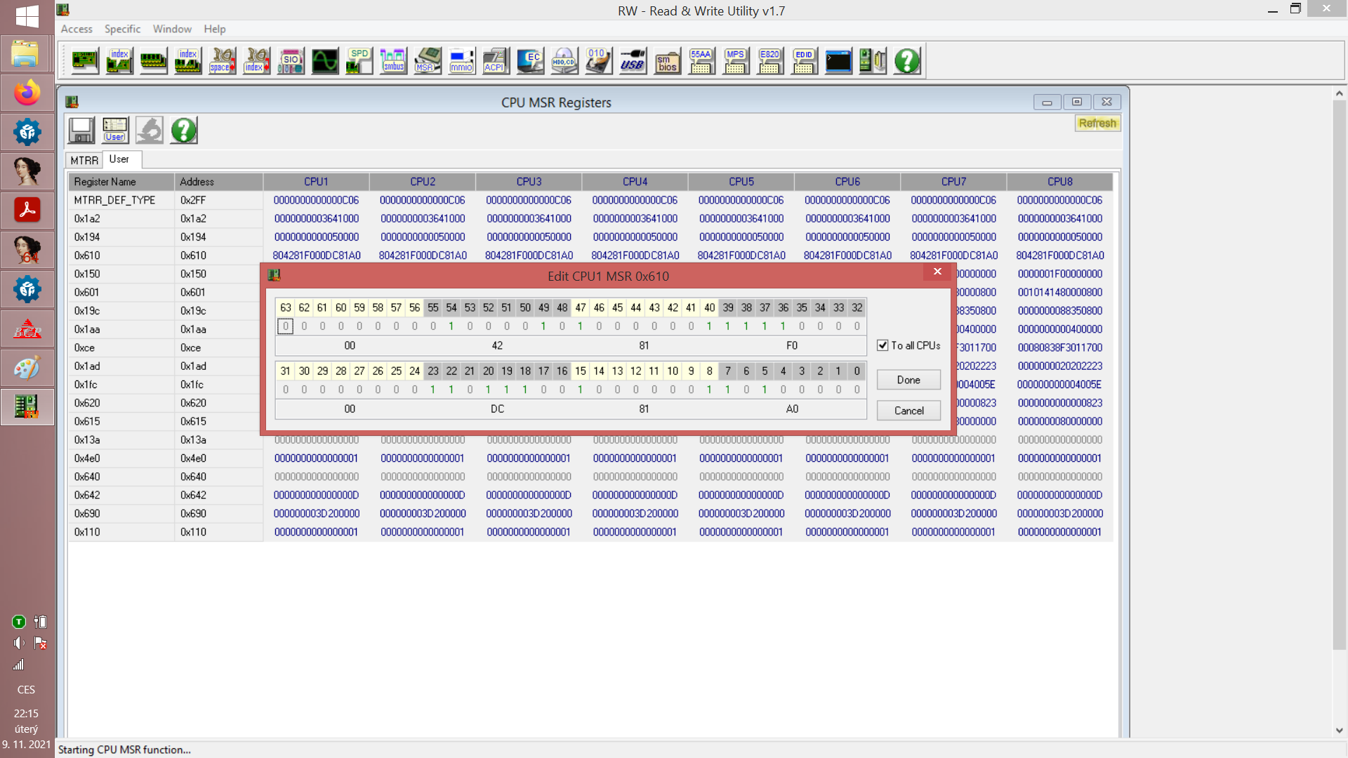Select the MTRR_DEF_TYPE register row
The height and width of the screenshot is (758, 1348).
(x=590, y=200)
